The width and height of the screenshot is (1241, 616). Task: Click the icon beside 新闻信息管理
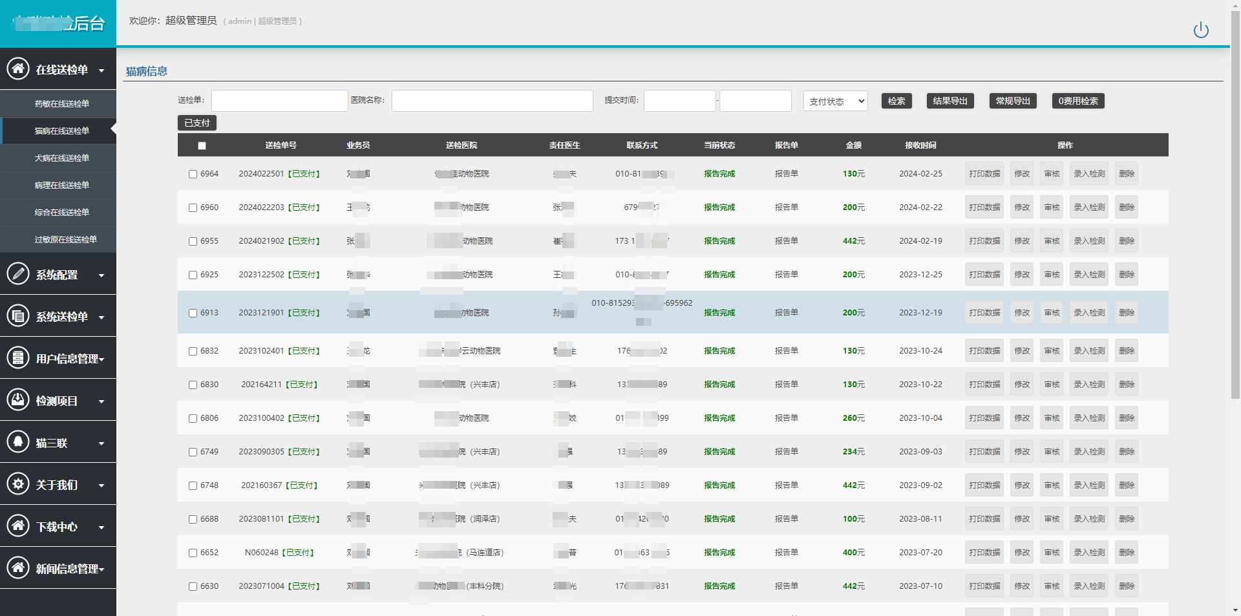click(x=18, y=568)
